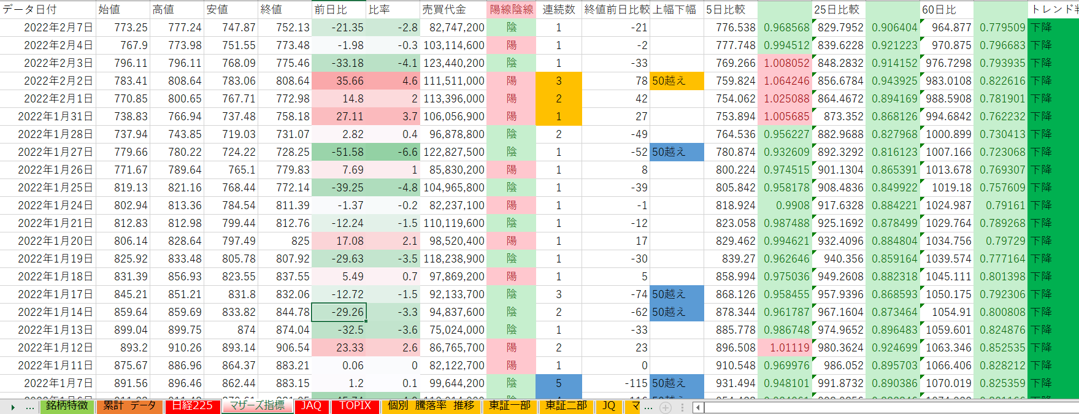Select the TOPIX sheet tab
The width and height of the screenshot is (1079, 414).
[x=355, y=406]
